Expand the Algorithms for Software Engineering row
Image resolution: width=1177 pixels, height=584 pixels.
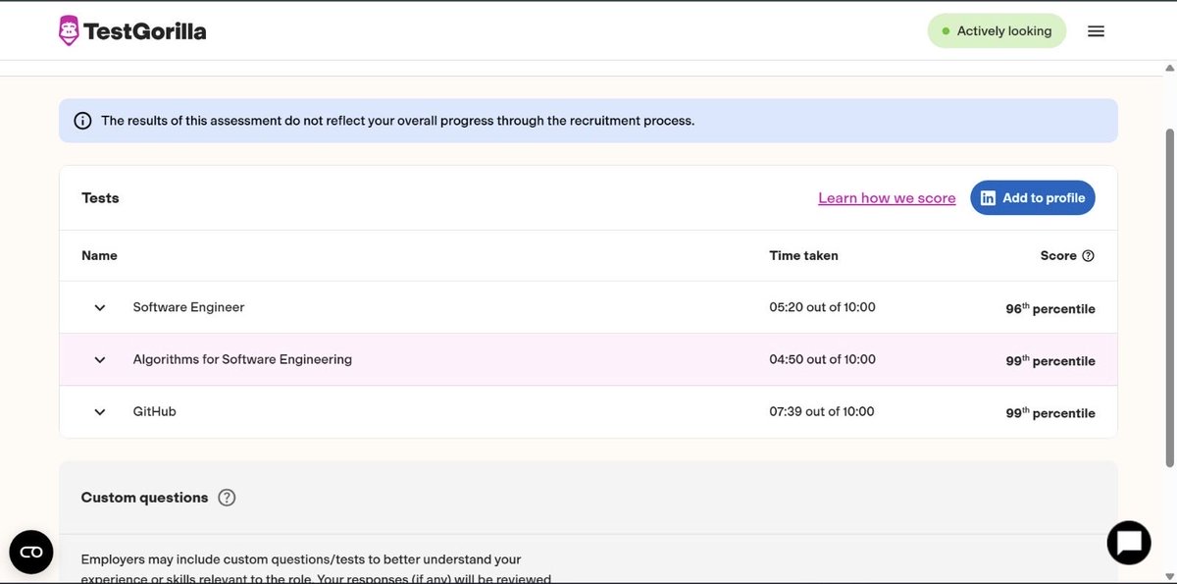[100, 360]
